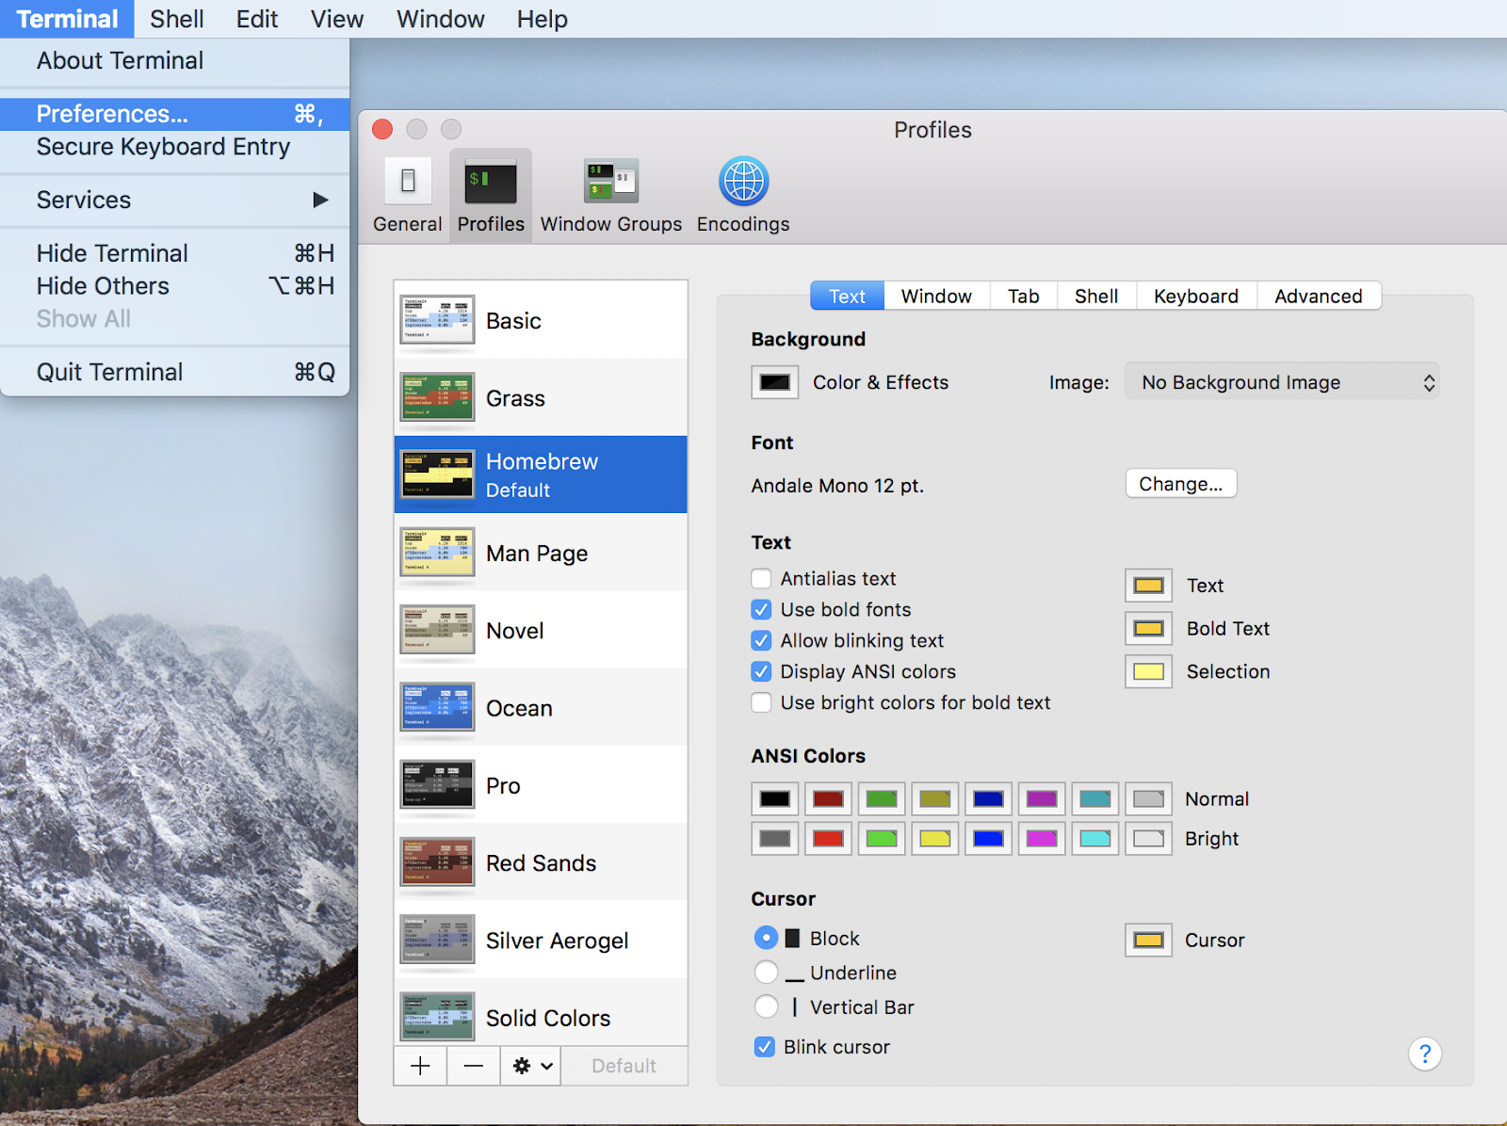Image resolution: width=1507 pixels, height=1126 pixels.
Task: Pick the Pro profile
Action: pyautogui.click(x=541, y=785)
